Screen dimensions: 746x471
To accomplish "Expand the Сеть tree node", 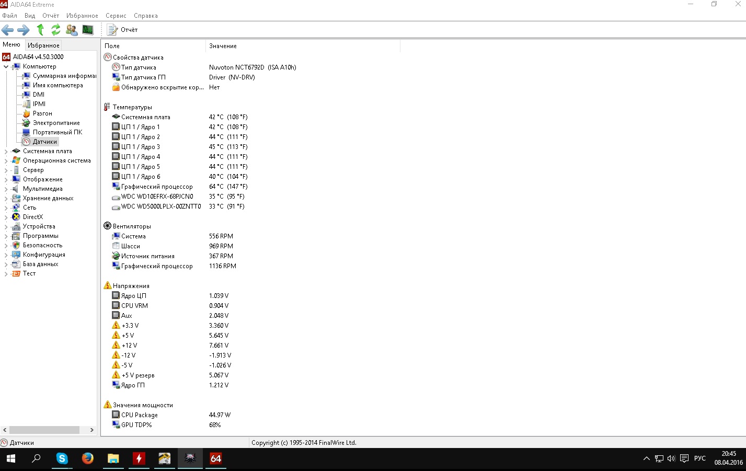I will coord(6,208).
